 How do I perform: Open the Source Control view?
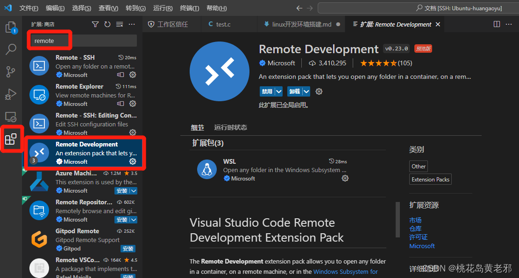click(11, 72)
